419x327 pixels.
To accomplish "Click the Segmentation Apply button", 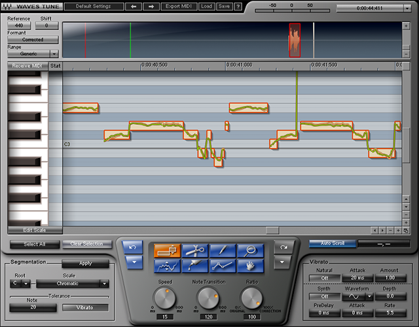I will pyautogui.click(x=86, y=264).
